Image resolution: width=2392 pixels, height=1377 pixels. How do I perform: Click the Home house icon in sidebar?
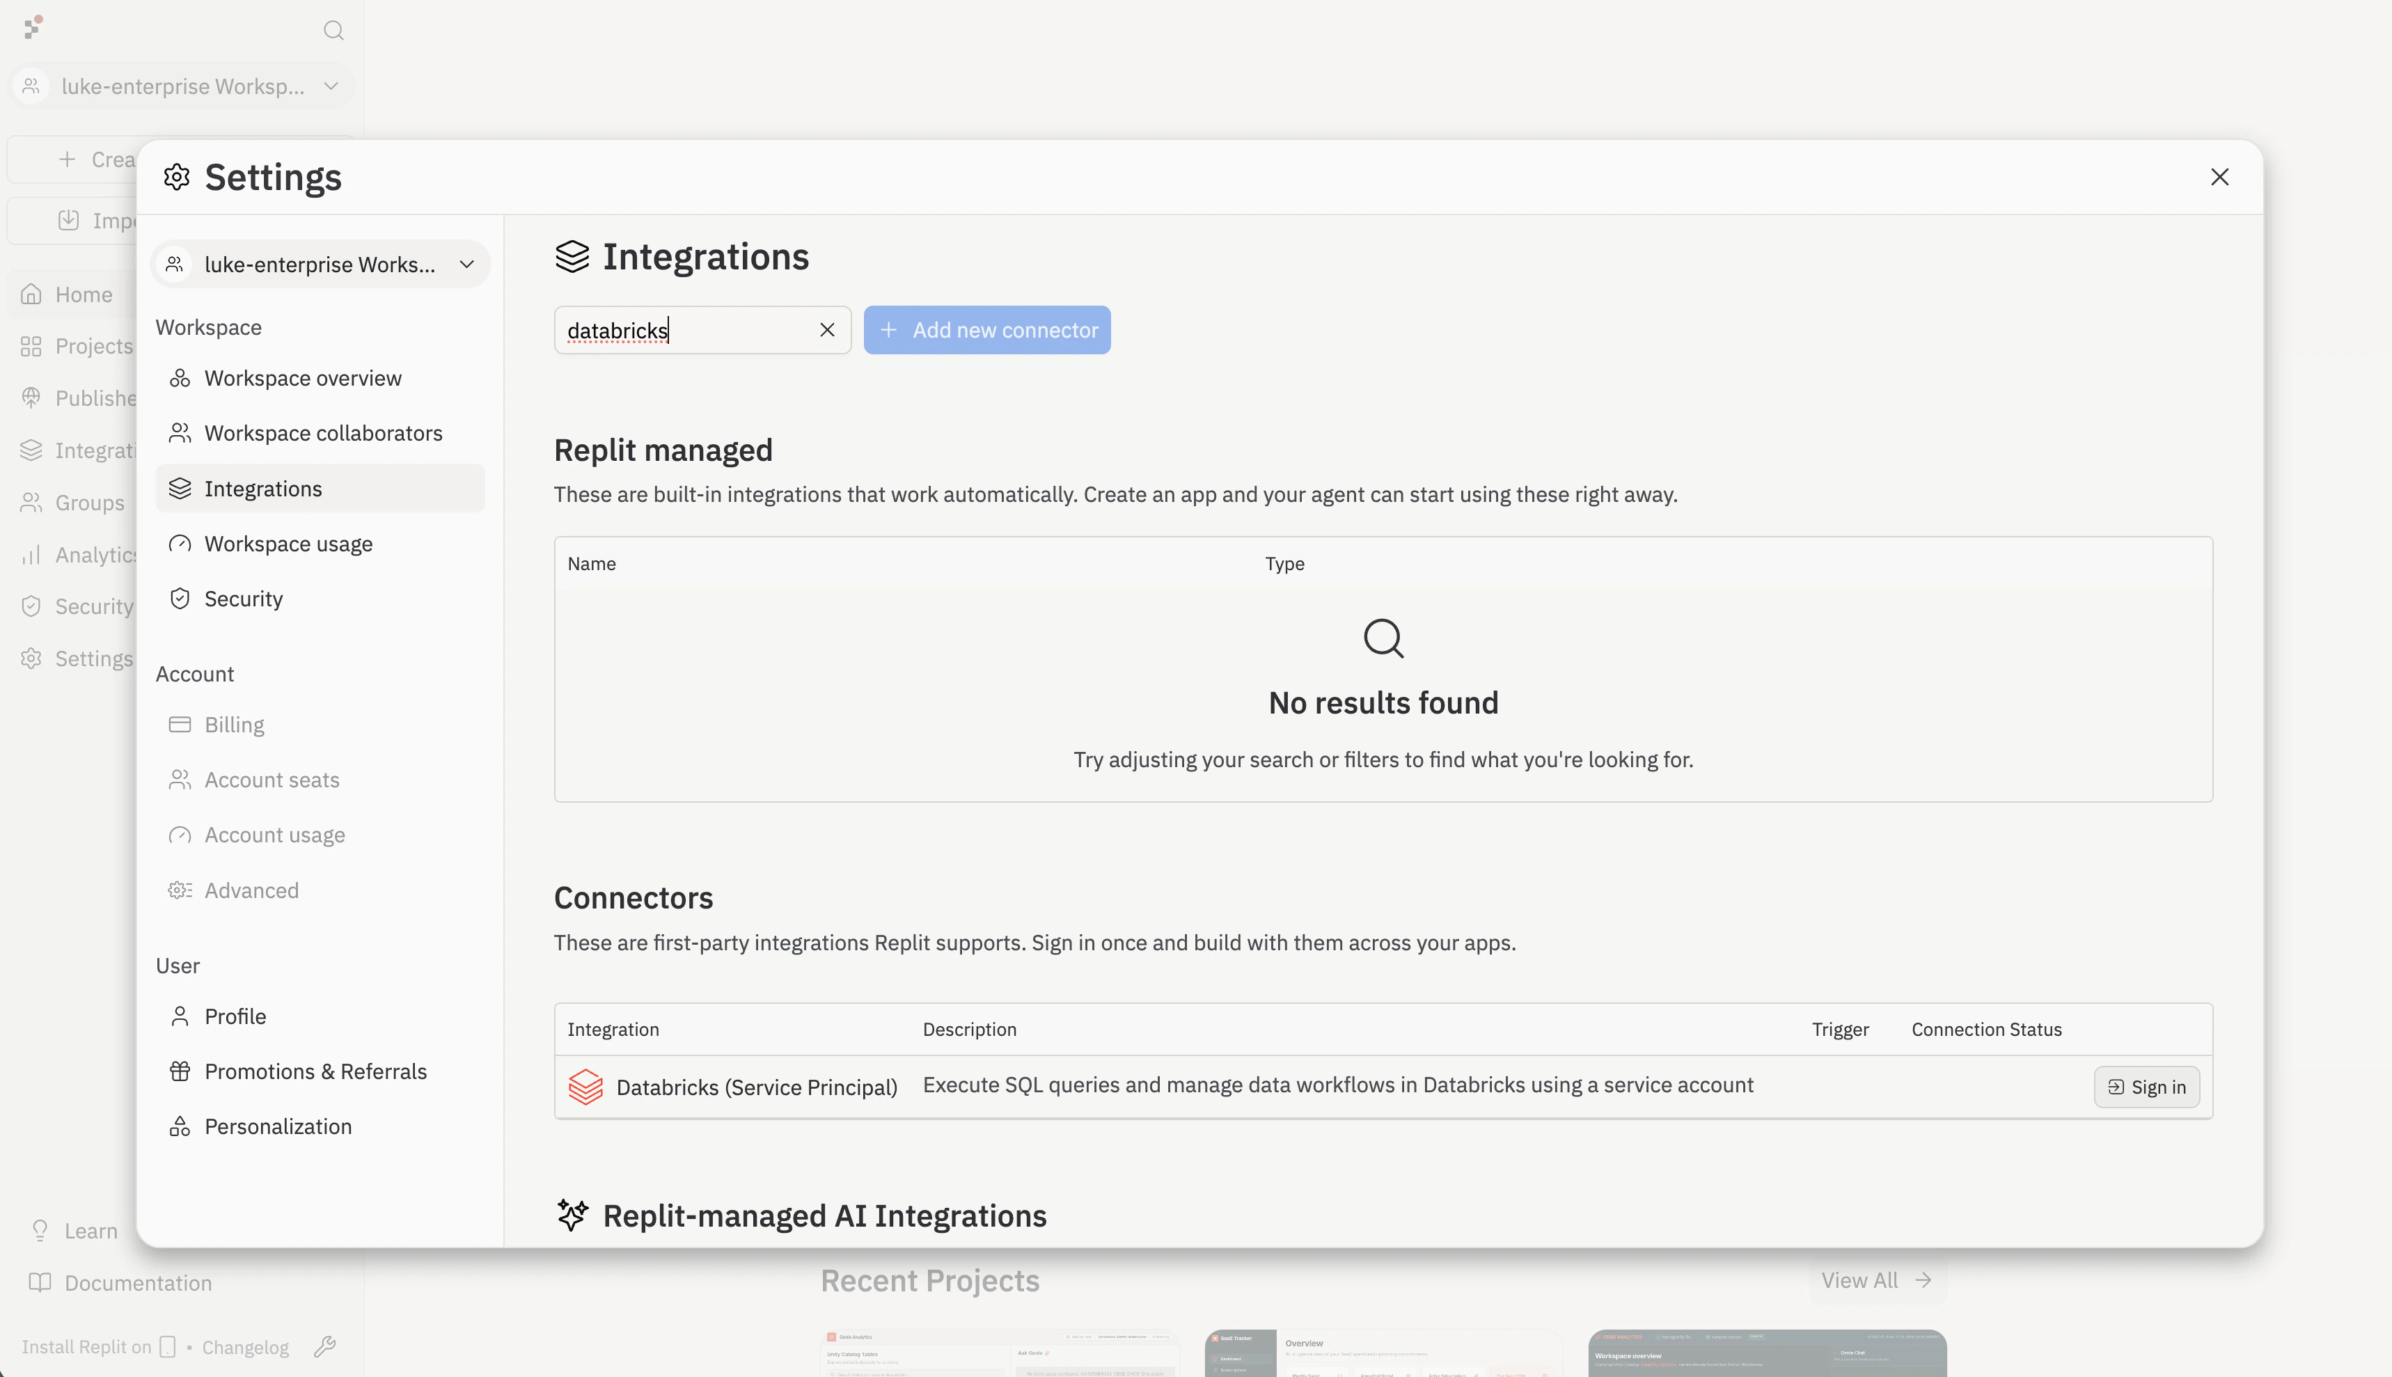pyautogui.click(x=31, y=294)
